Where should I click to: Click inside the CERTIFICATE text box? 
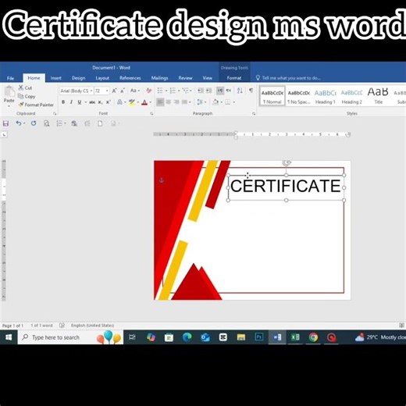286,187
